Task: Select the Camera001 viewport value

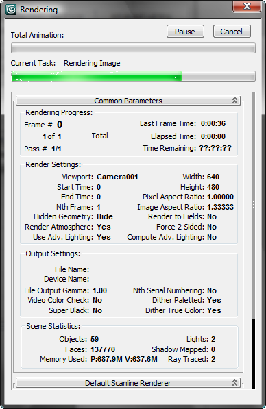Action: 117,177
